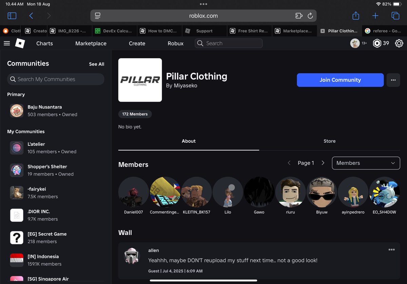407x284 pixels.
Task: Show the tab overview icon
Action: [x=395, y=16]
